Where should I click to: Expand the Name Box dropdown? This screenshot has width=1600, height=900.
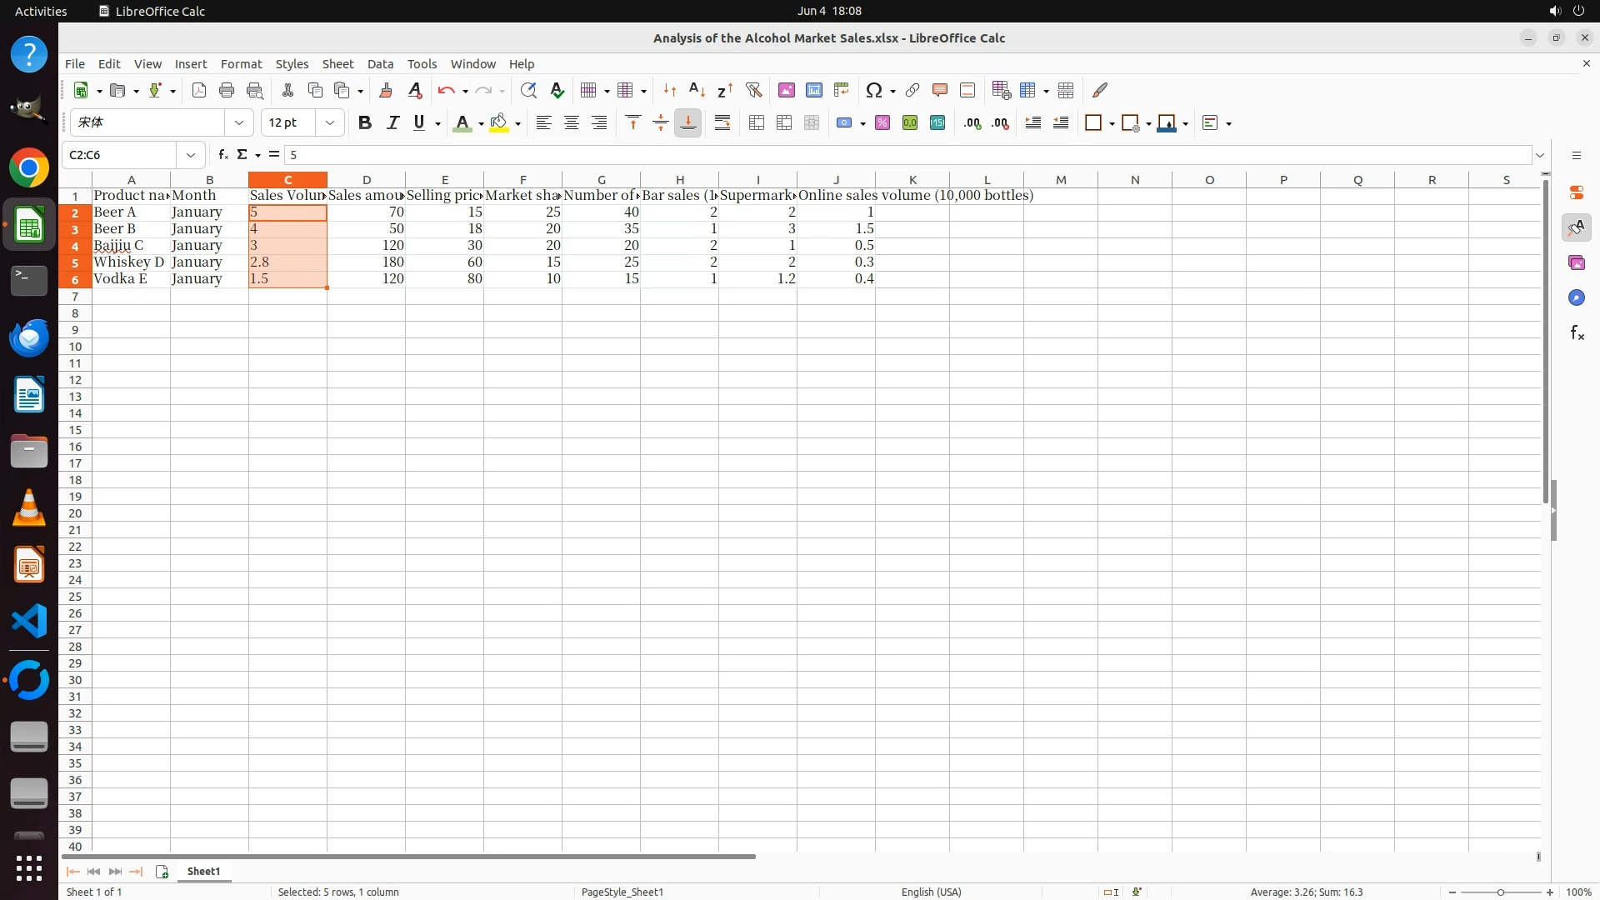191,154
